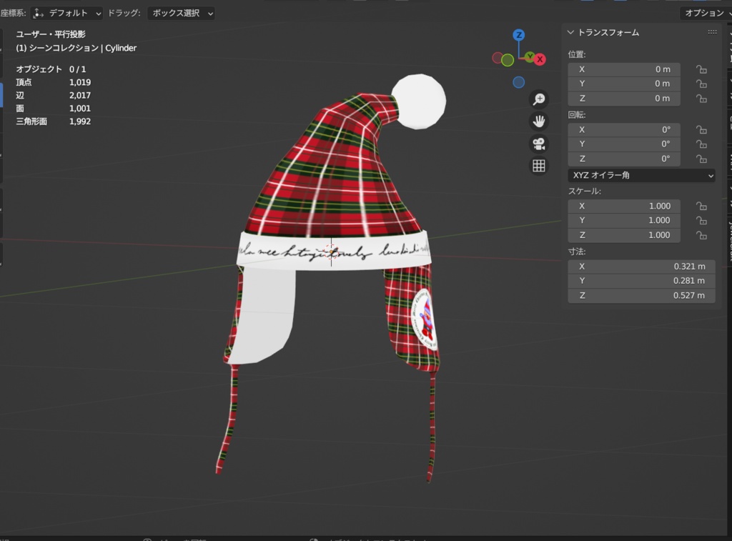Toggle camera view with camera icon
Image resolution: width=732 pixels, height=541 pixels.
539,144
